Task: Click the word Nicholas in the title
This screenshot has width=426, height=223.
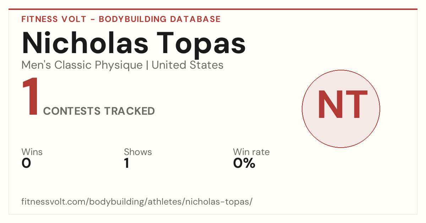Action: (x=85, y=42)
